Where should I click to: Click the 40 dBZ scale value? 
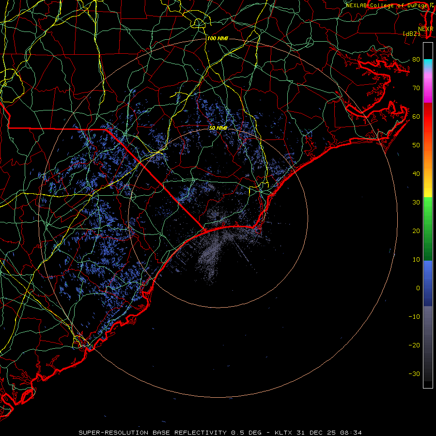[x=416, y=174]
